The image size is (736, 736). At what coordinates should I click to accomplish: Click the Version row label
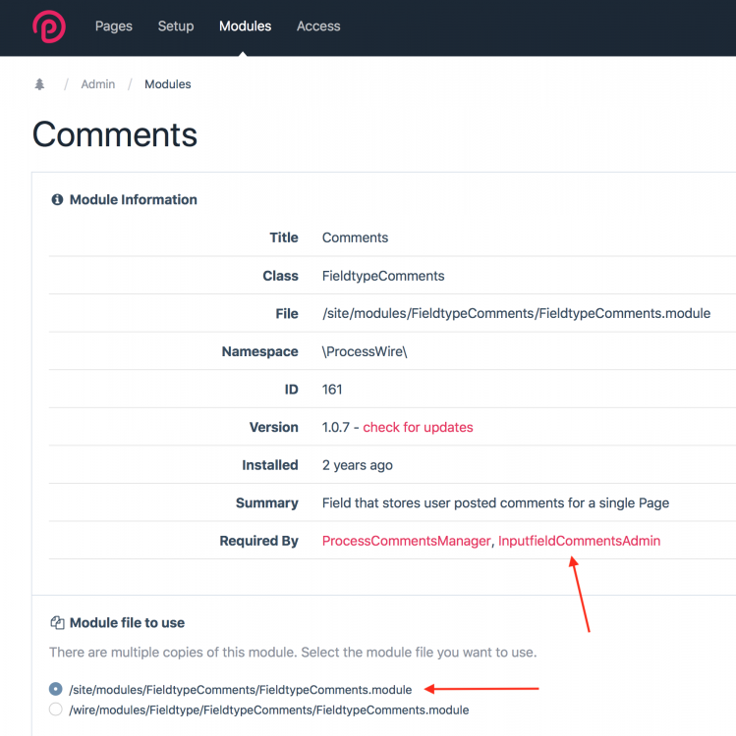(x=273, y=427)
